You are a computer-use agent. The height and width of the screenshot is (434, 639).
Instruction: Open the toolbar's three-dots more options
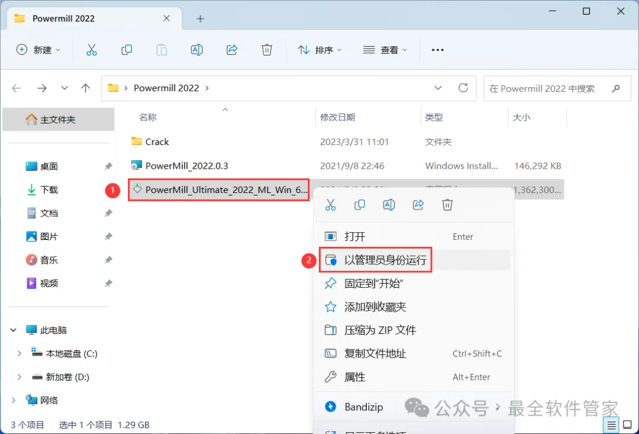click(437, 50)
